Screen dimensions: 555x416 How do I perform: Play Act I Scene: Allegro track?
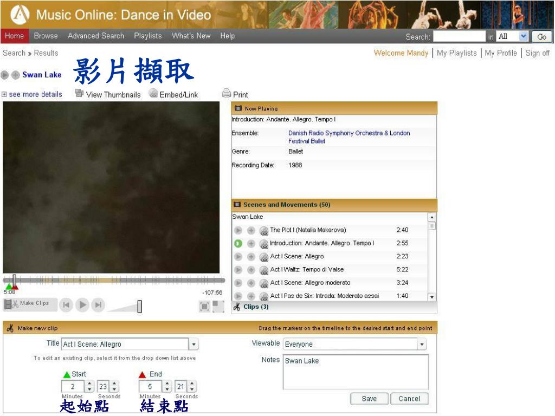pyautogui.click(x=238, y=256)
